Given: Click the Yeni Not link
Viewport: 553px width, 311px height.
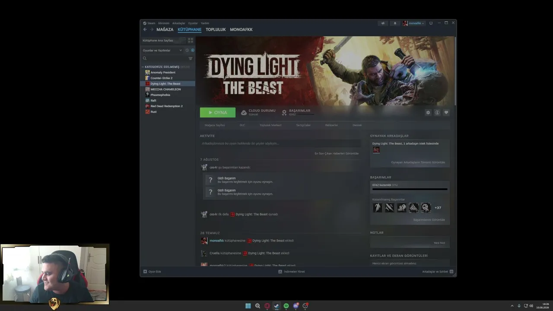Looking at the screenshot, I should coord(439,243).
